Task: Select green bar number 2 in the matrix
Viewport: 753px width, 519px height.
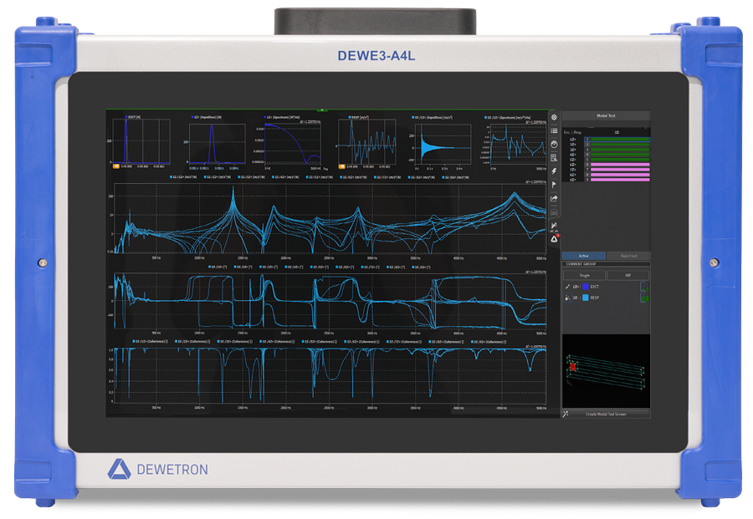Action: click(x=619, y=145)
